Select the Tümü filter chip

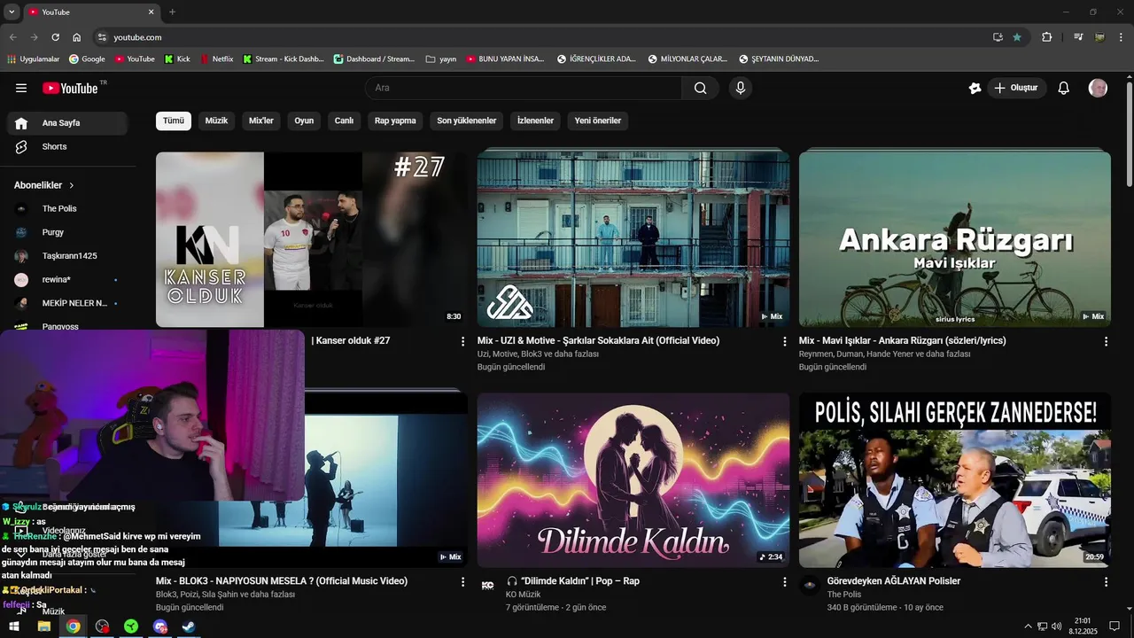(174, 121)
